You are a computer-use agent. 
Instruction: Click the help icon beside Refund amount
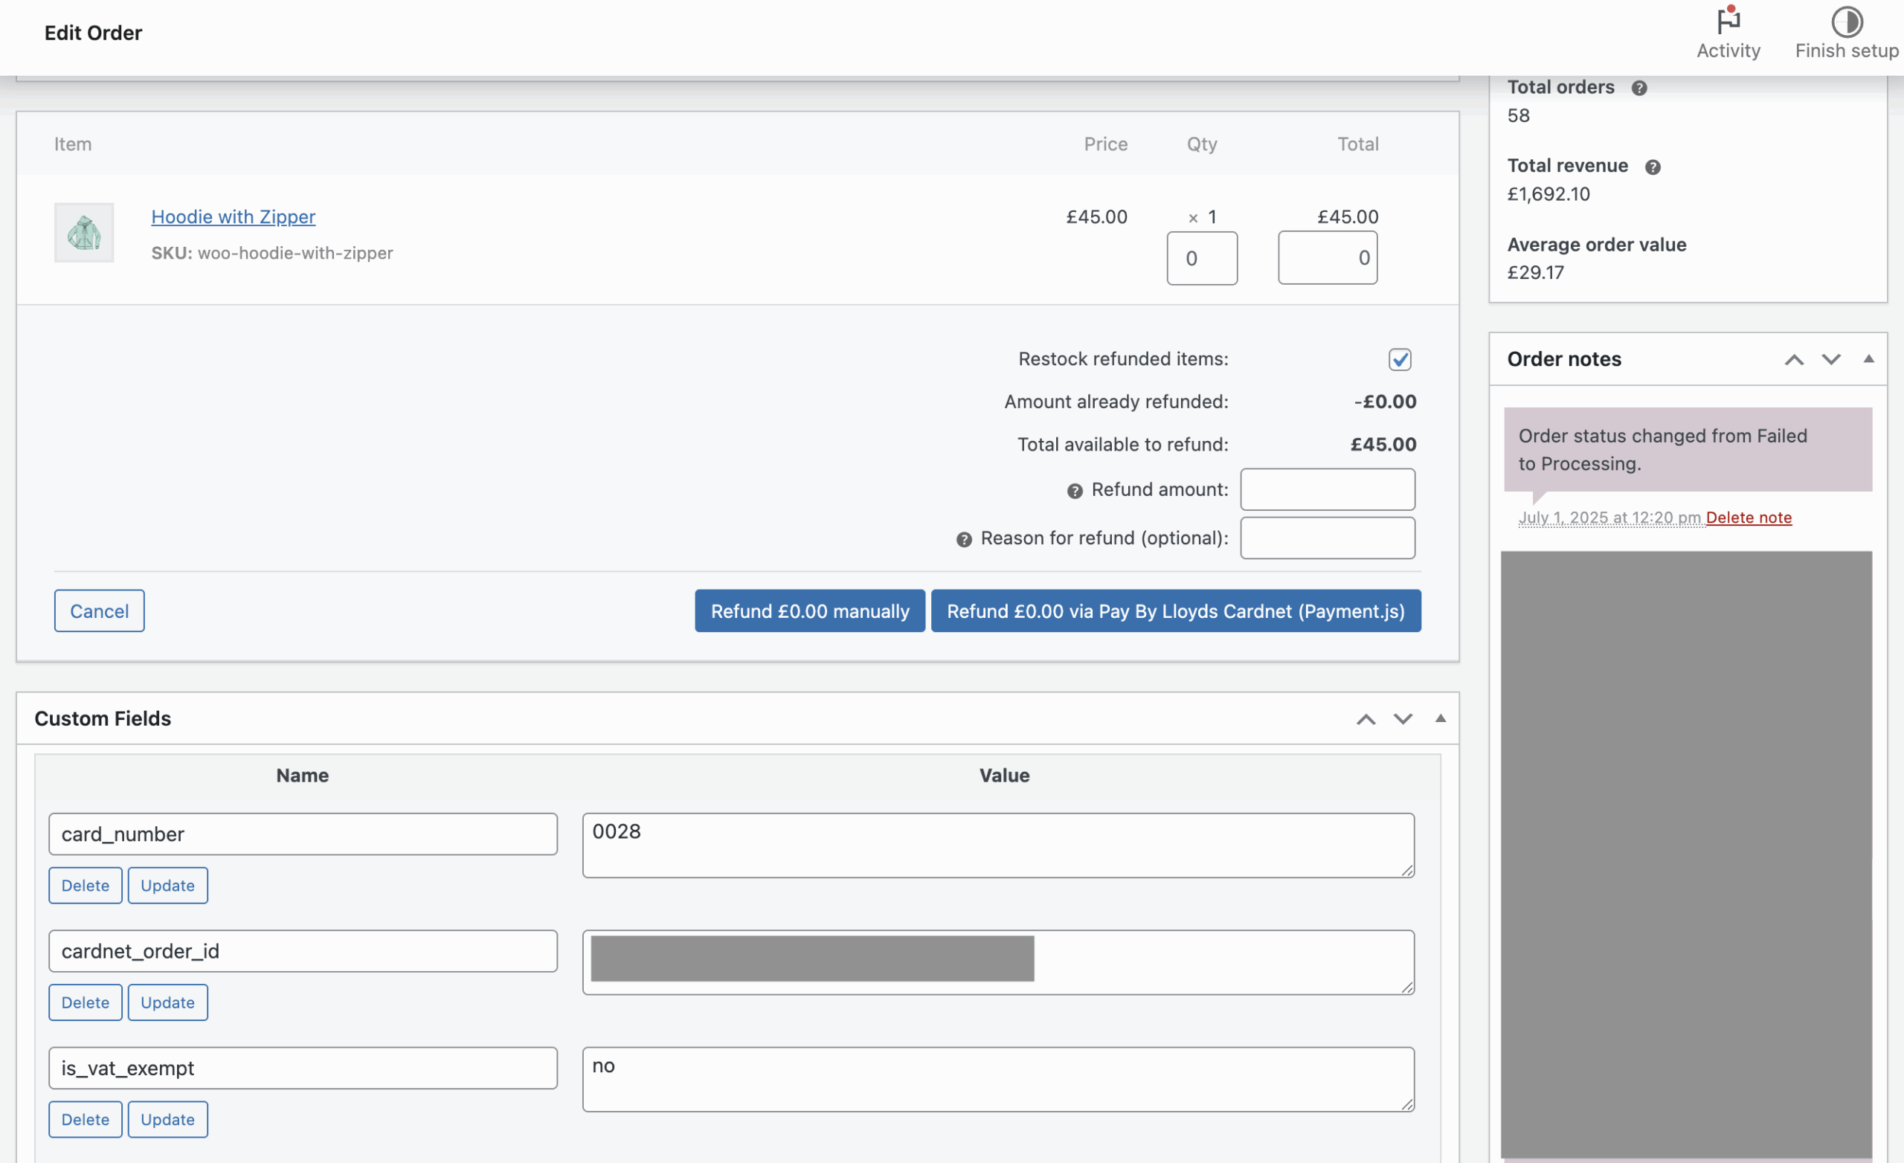[x=1075, y=490]
